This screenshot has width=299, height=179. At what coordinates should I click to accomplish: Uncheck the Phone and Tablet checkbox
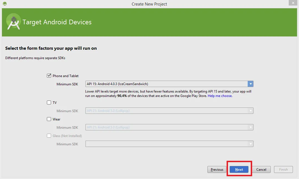click(49, 76)
